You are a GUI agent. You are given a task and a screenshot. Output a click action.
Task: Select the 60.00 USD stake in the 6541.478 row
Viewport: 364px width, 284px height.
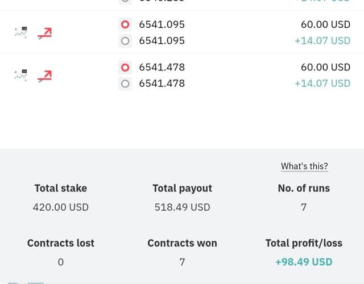pyautogui.click(x=325, y=67)
